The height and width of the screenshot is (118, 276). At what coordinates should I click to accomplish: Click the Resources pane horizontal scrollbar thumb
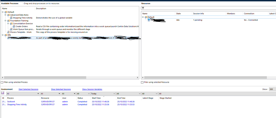coord(206,77)
